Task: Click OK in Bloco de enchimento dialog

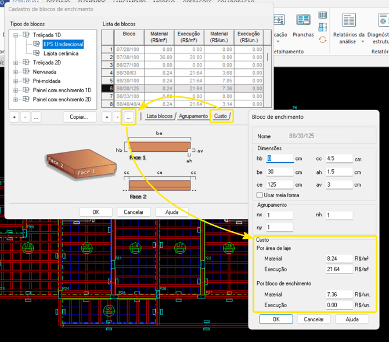Action: [x=276, y=319]
